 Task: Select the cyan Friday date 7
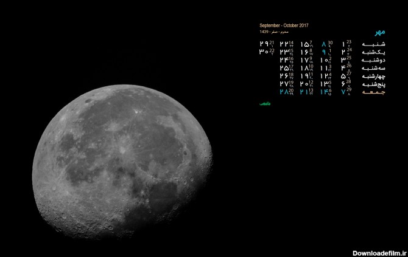tap(343, 92)
